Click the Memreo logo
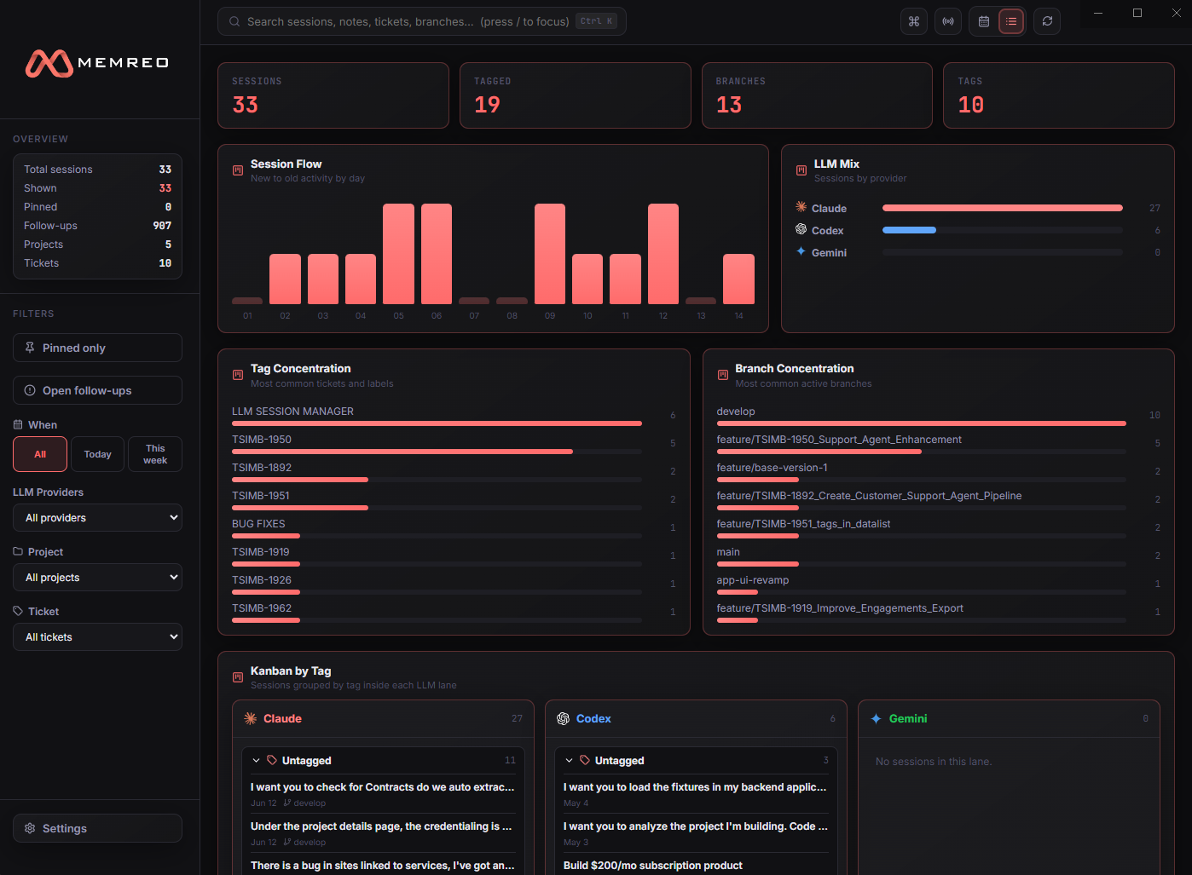Viewport: 1192px width, 875px height. (97, 63)
